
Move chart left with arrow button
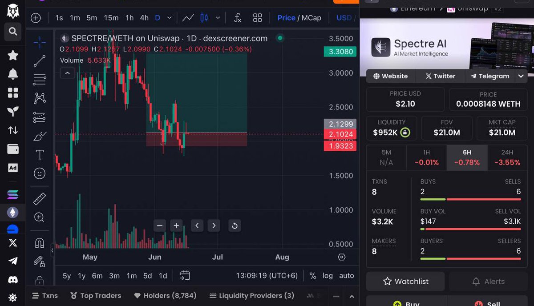[x=197, y=225]
